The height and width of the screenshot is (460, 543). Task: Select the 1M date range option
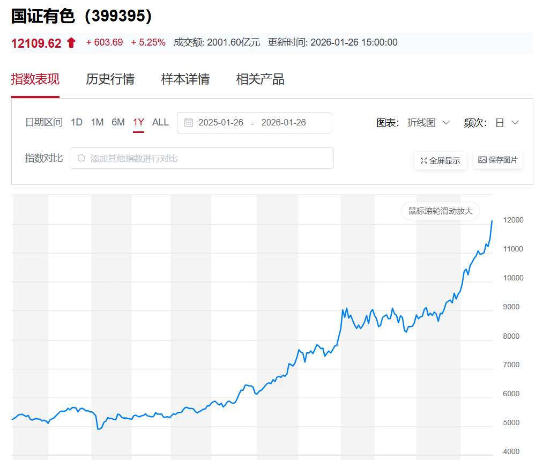click(x=97, y=122)
